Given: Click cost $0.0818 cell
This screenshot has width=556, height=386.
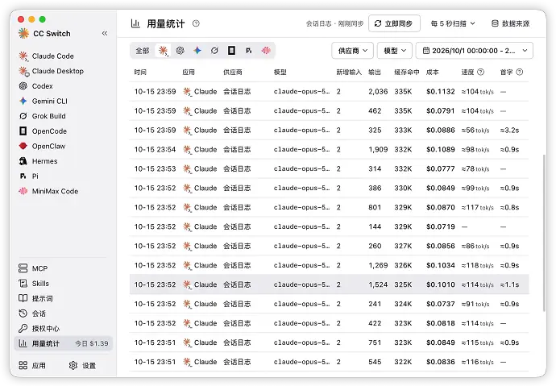Looking at the screenshot, I should pos(441,323).
